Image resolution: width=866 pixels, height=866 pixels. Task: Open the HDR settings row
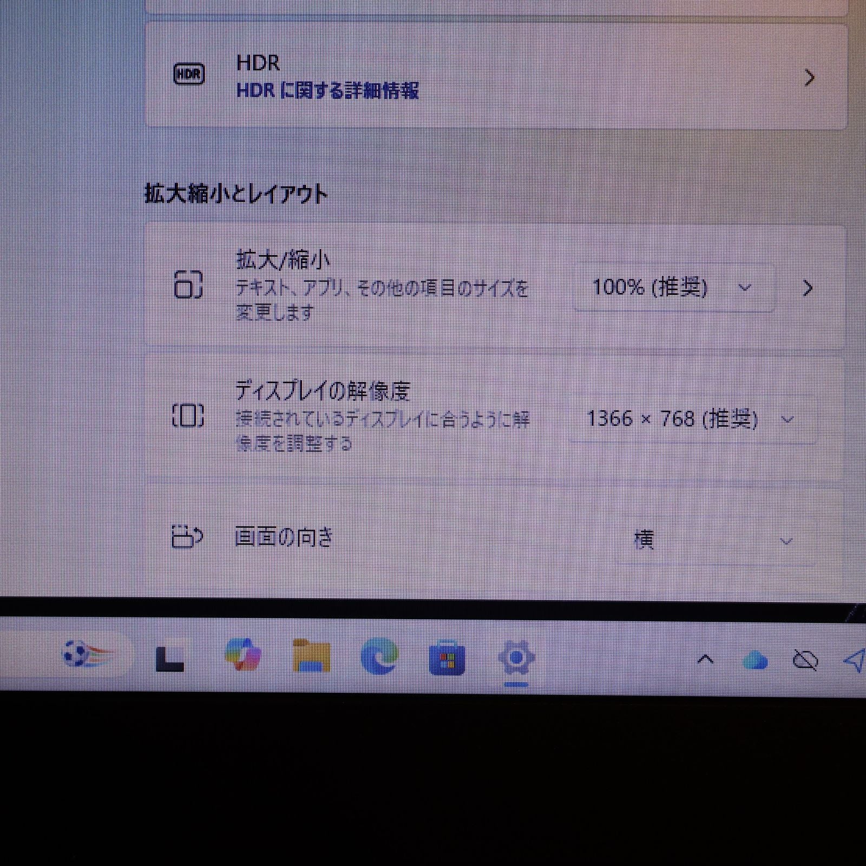(x=495, y=76)
